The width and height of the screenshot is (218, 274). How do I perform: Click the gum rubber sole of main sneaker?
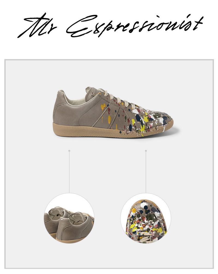(x=112, y=130)
